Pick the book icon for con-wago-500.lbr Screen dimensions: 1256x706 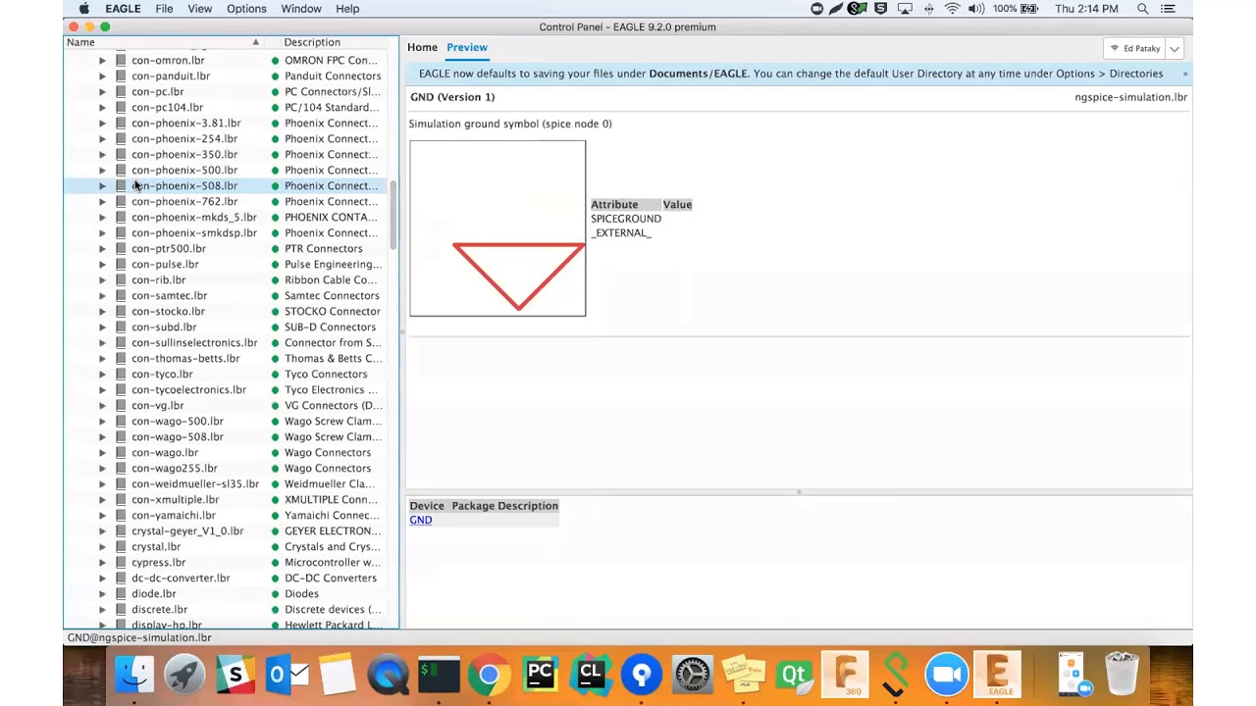121,421
